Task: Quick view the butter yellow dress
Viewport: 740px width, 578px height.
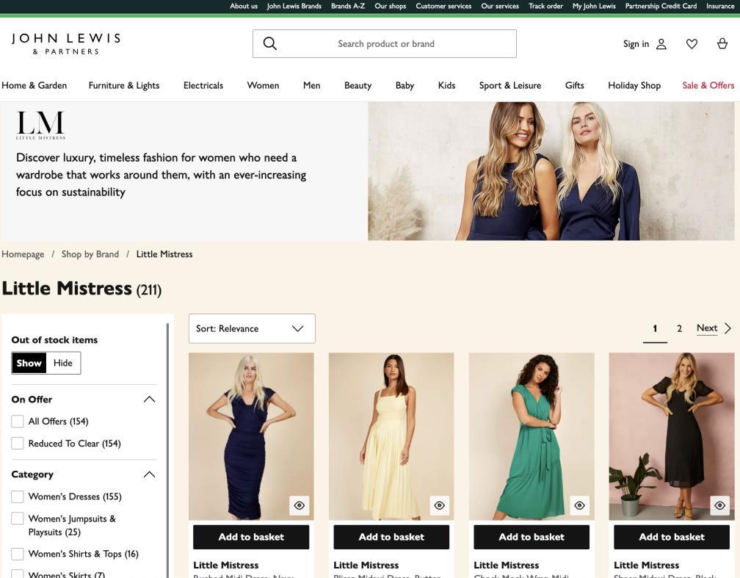Action: pyautogui.click(x=439, y=505)
